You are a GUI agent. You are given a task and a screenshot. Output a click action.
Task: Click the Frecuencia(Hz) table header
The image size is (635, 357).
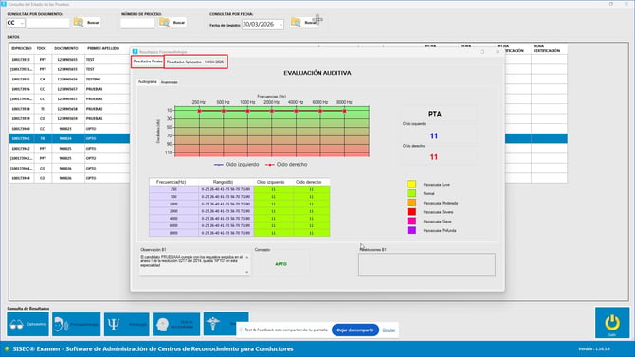coord(173,182)
